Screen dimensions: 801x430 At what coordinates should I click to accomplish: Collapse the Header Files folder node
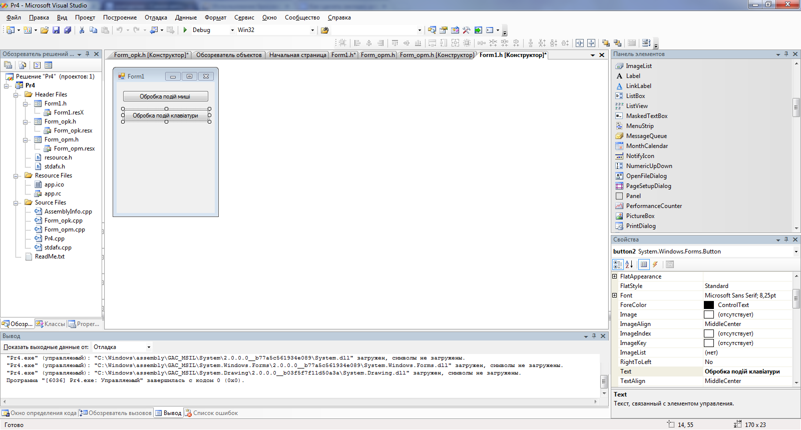[17, 94]
